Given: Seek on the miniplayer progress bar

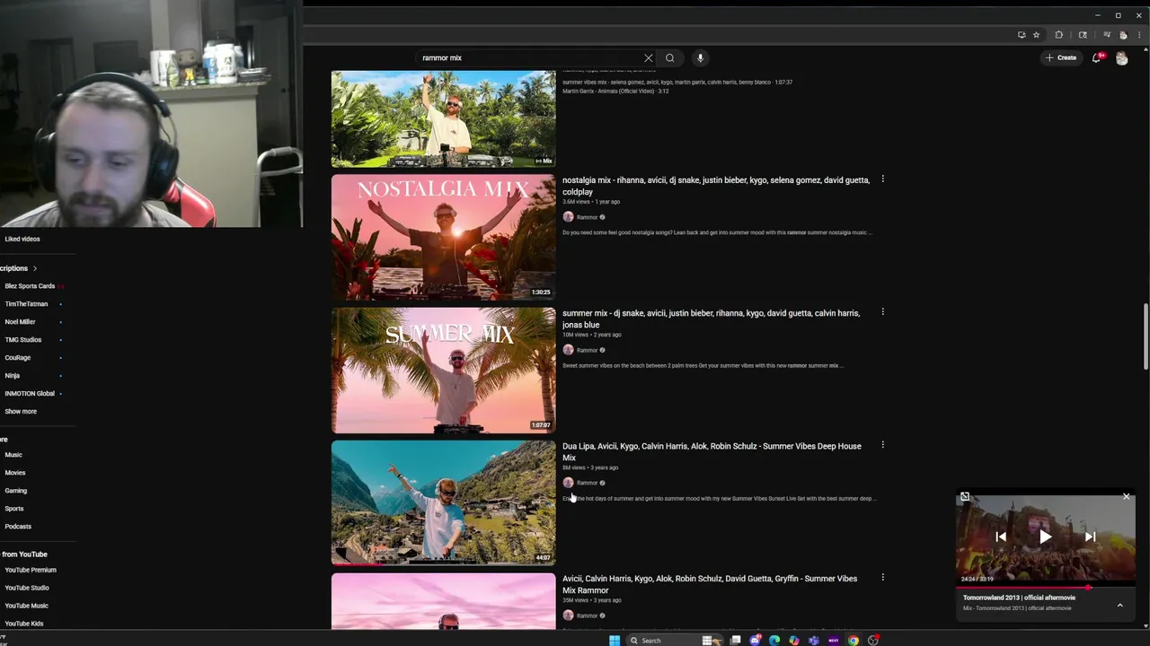Looking at the screenshot, I should 1046,588.
